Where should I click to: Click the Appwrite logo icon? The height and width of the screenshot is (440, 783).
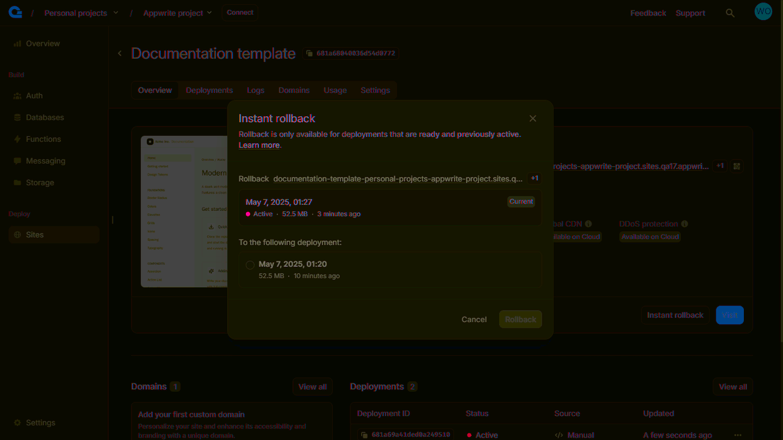15,12
